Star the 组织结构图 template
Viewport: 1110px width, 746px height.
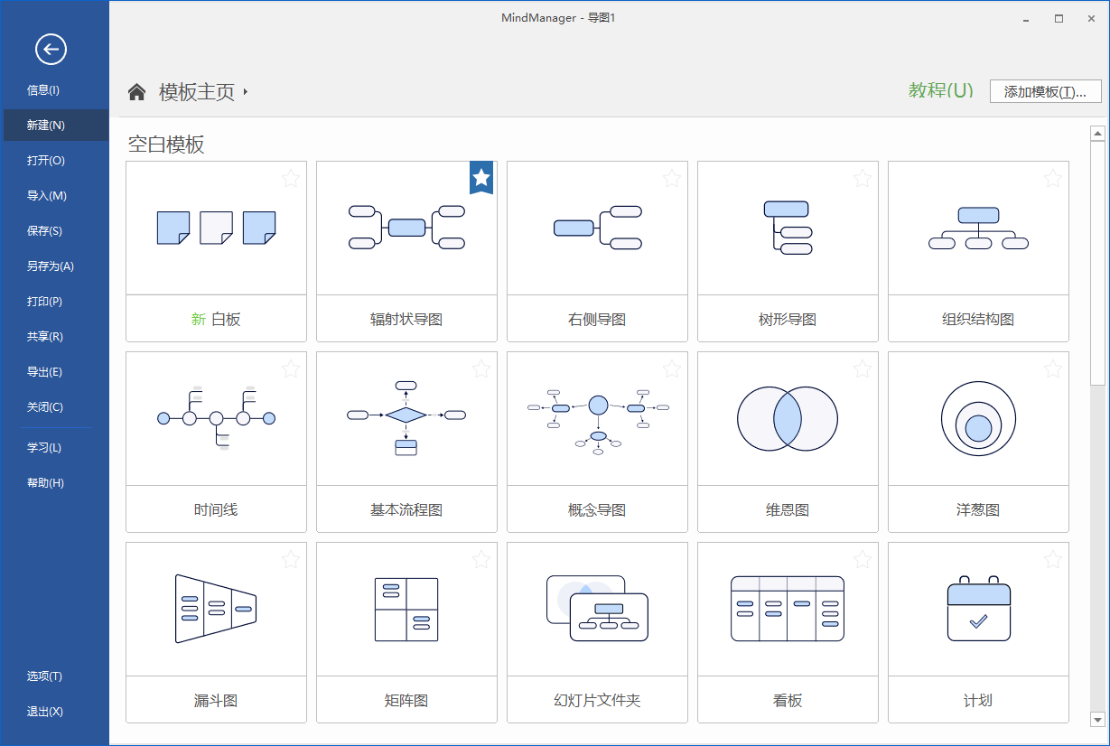click(x=1053, y=178)
